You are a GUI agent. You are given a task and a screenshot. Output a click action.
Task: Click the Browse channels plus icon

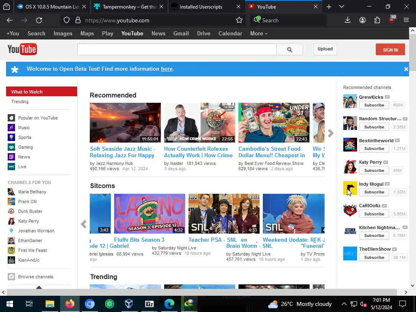(11, 277)
